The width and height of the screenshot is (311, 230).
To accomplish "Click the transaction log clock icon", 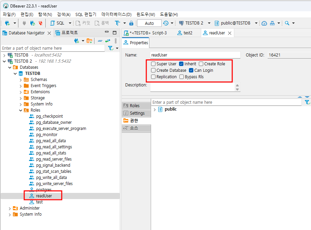I will pos(166,23).
